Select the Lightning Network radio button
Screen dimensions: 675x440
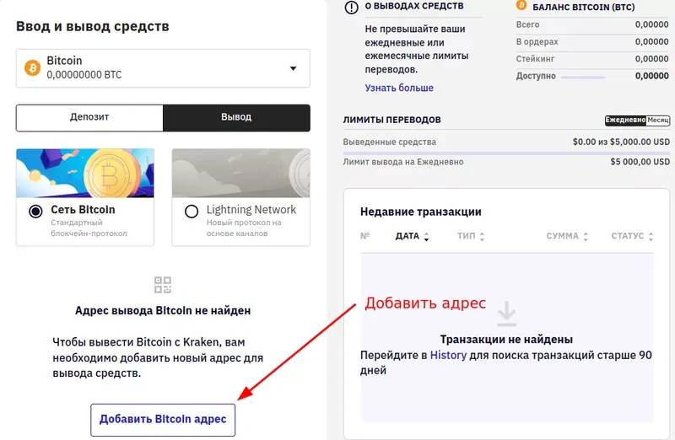[x=192, y=212]
